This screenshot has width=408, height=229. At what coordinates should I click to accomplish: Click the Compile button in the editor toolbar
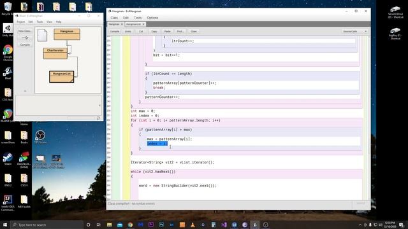pyautogui.click(x=115, y=31)
